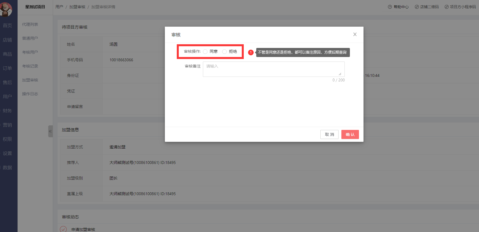Viewport: 479px width, 232px height.
Task: Click the 审核备注 text input field
Action: tap(274, 69)
